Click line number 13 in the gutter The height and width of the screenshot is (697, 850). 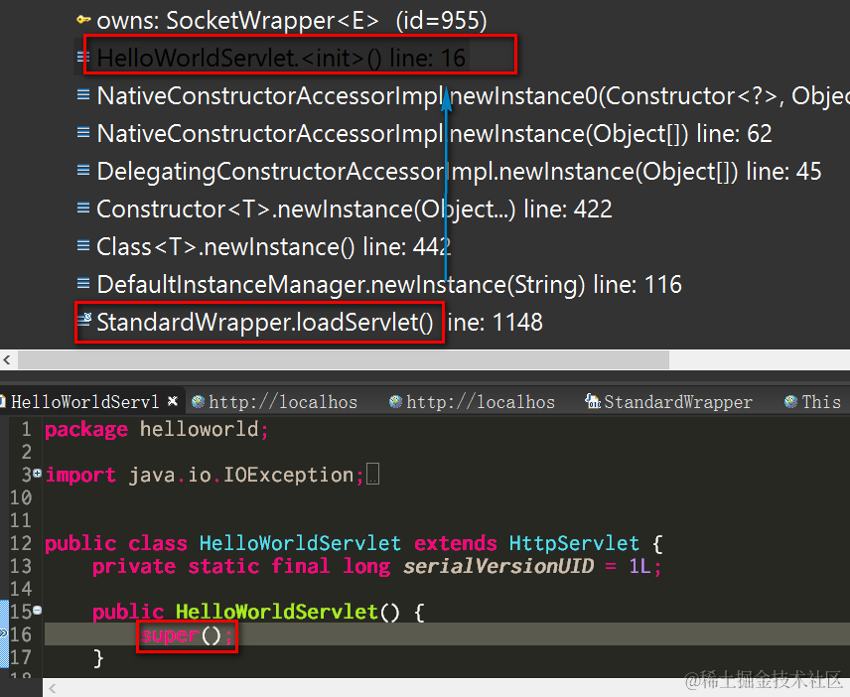tap(21, 566)
